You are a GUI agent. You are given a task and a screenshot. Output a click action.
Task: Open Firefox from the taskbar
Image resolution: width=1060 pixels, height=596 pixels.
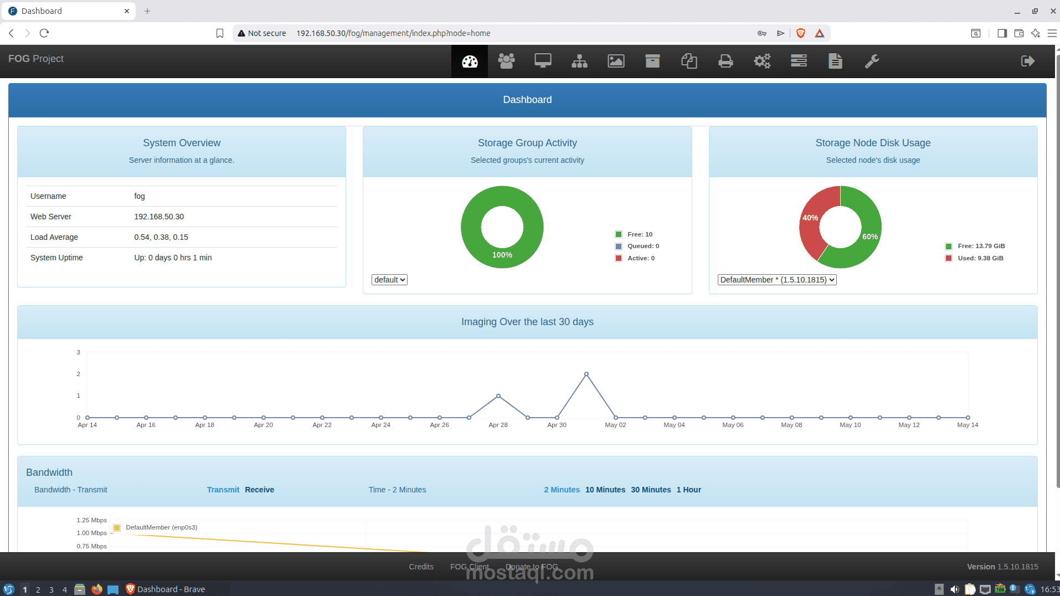(97, 589)
